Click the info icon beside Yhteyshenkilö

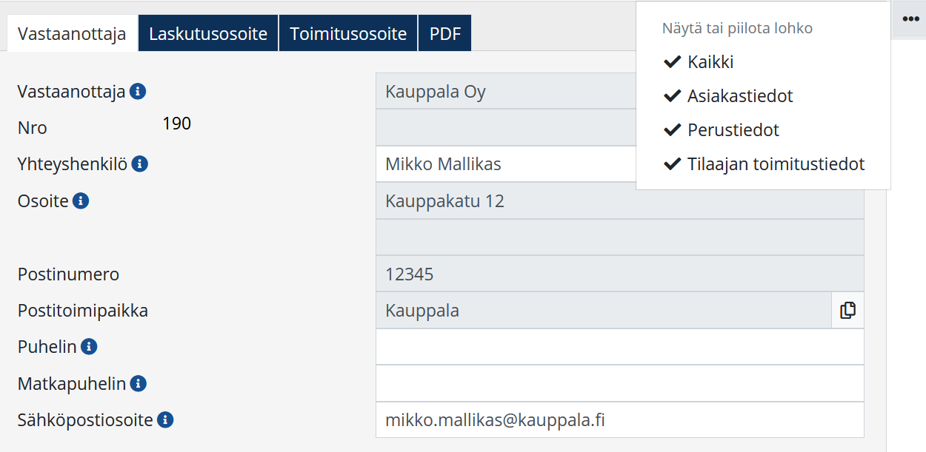coord(139,164)
